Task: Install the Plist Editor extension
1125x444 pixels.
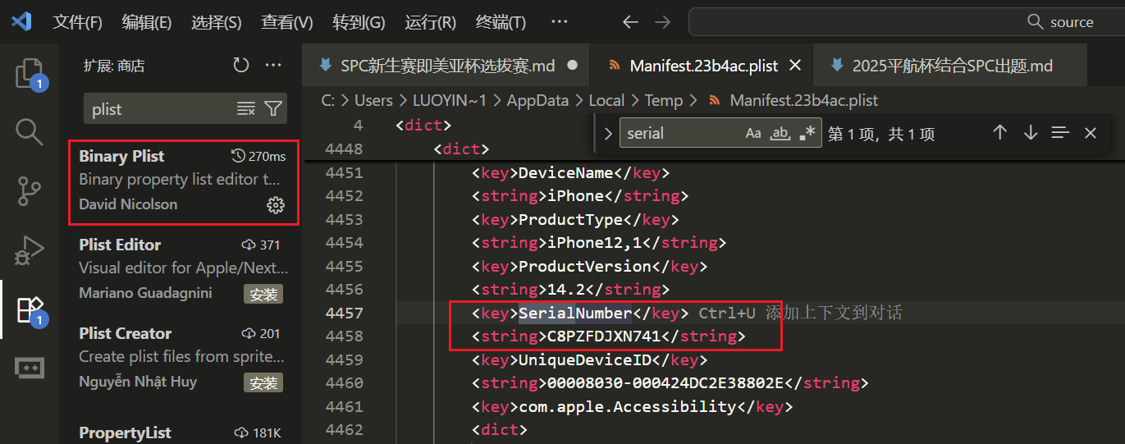Action: point(263,294)
